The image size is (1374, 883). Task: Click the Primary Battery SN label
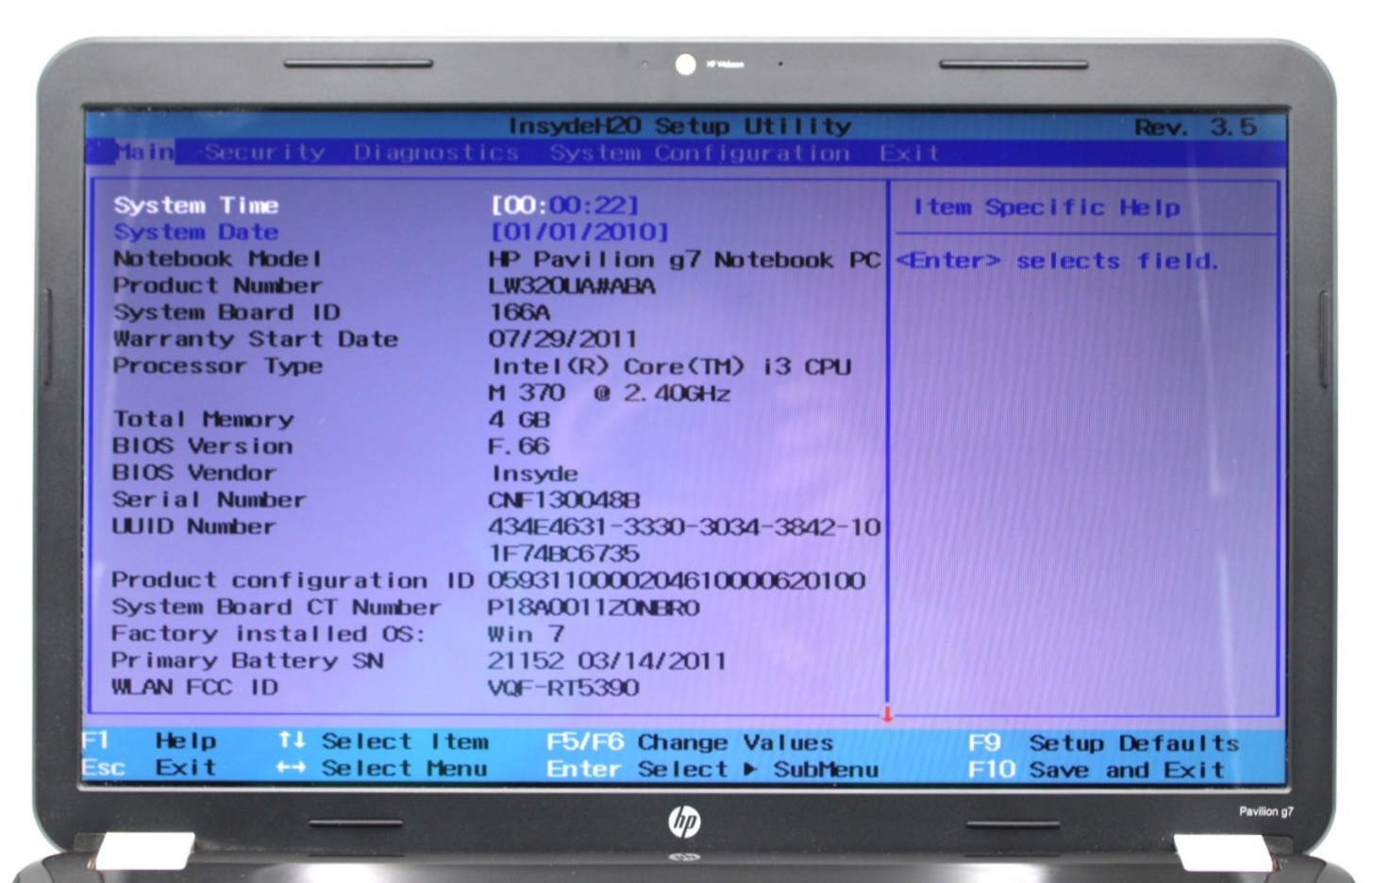point(248,659)
